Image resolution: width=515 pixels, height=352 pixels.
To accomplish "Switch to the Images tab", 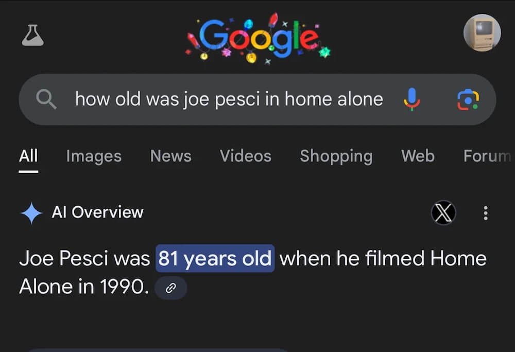I will click(x=94, y=156).
